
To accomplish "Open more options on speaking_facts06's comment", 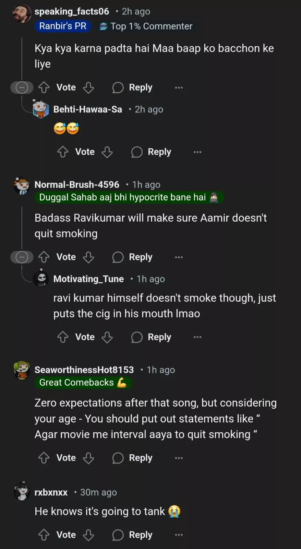I will tap(179, 87).
